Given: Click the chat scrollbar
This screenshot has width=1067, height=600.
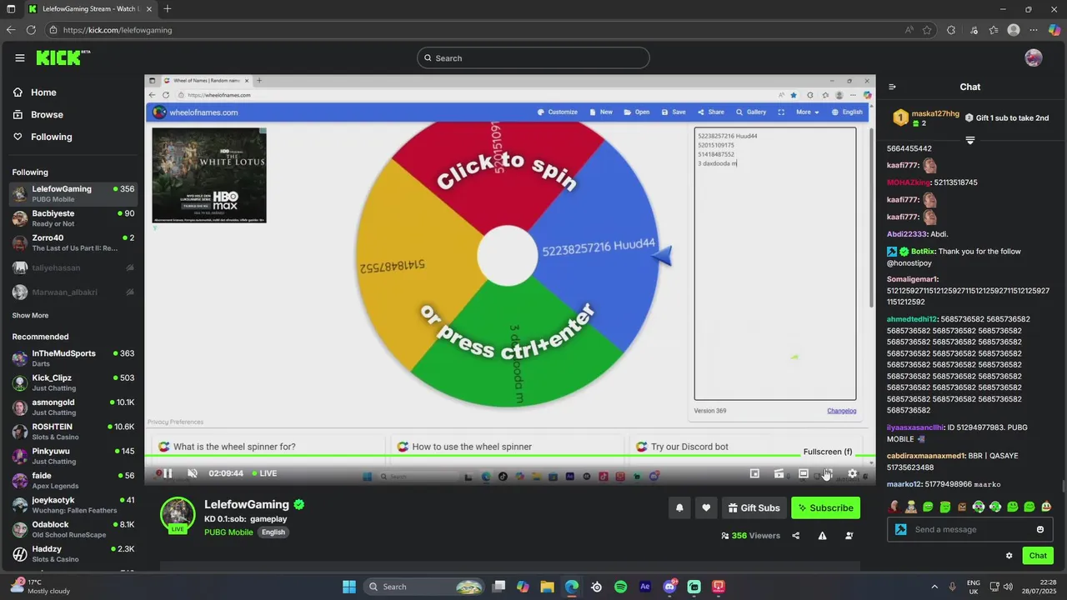Looking at the screenshot, I should (x=1063, y=486).
